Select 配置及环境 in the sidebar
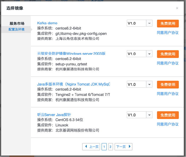Image resolution: width=186 pixels, height=157 pixels. coord(16,29)
